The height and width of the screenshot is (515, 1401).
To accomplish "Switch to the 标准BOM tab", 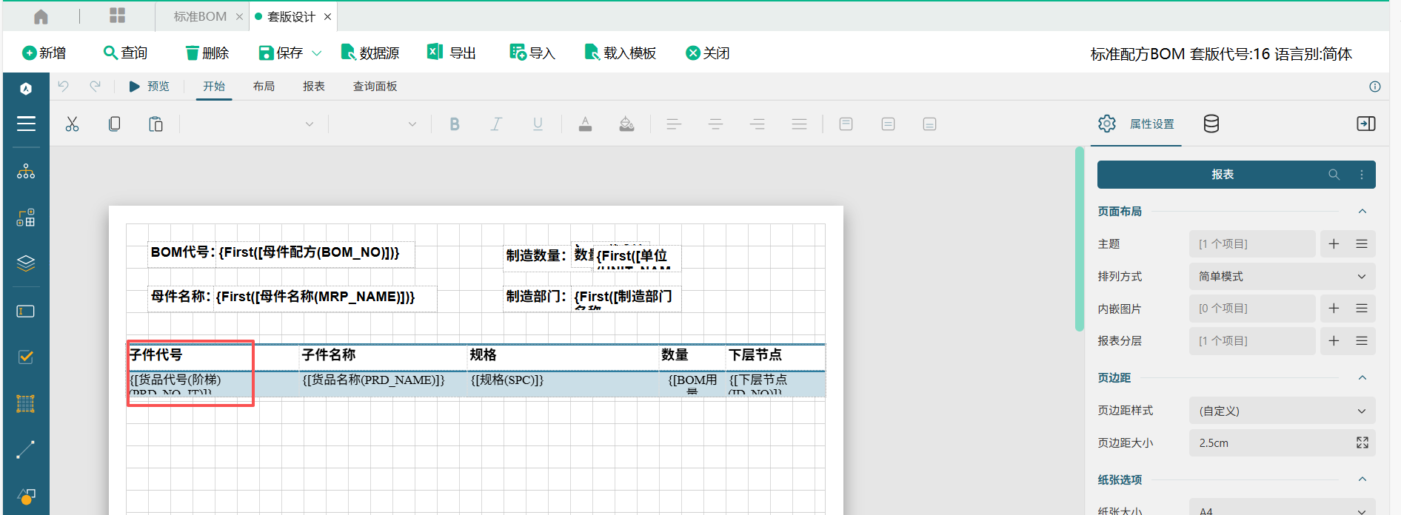I will point(200,16).
